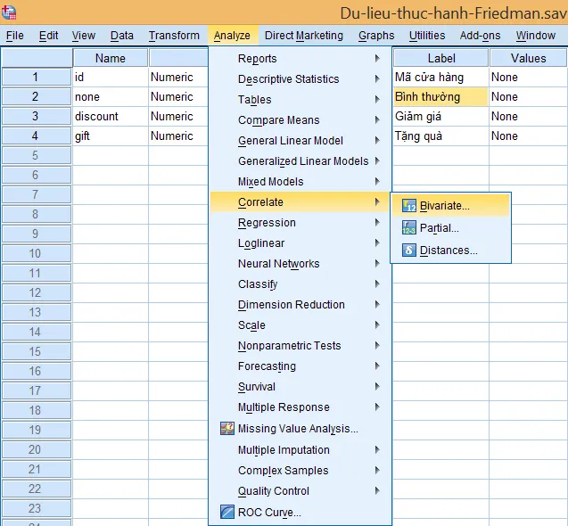Click the variable name 'gift'

pos(82,136)
